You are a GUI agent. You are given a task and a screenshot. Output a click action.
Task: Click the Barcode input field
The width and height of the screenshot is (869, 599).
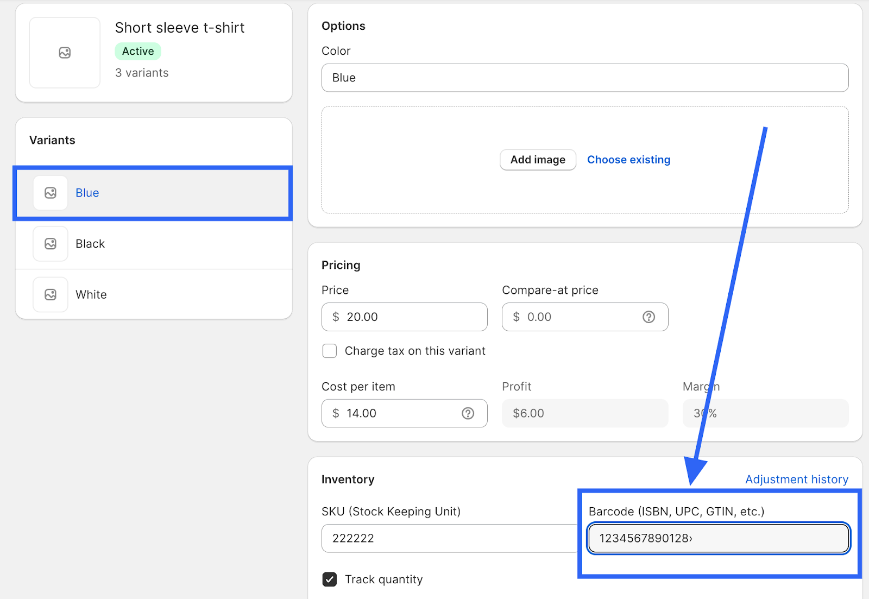(x=719, y=538)
